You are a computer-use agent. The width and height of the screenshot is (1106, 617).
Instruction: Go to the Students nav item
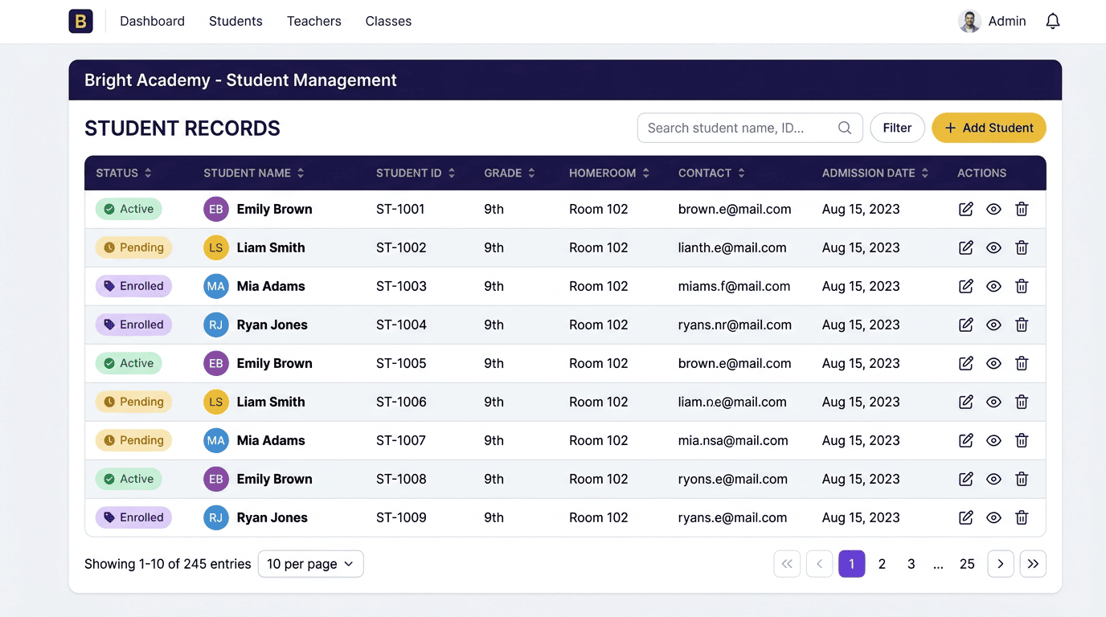click(236, 21)
